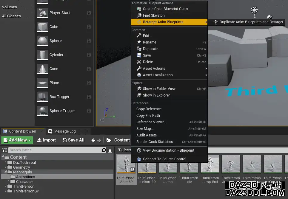The height and width of the screenshot is (199, 288).
Task: Click the sun light actor icon in viewport
Action: pos(254,10)
